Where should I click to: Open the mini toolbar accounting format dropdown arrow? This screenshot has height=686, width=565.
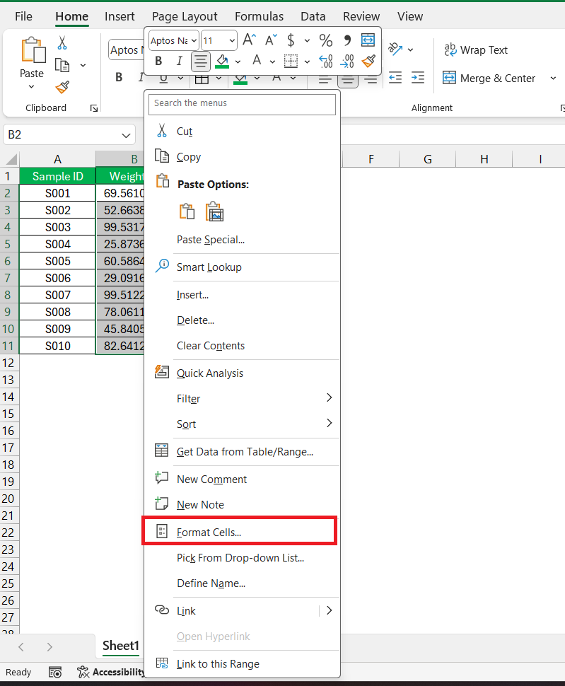(307, 41)
